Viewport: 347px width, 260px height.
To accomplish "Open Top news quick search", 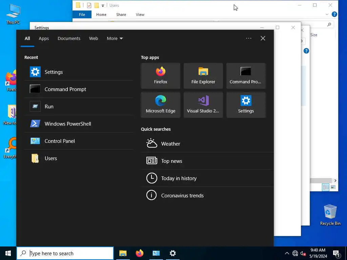I will 207,161.
